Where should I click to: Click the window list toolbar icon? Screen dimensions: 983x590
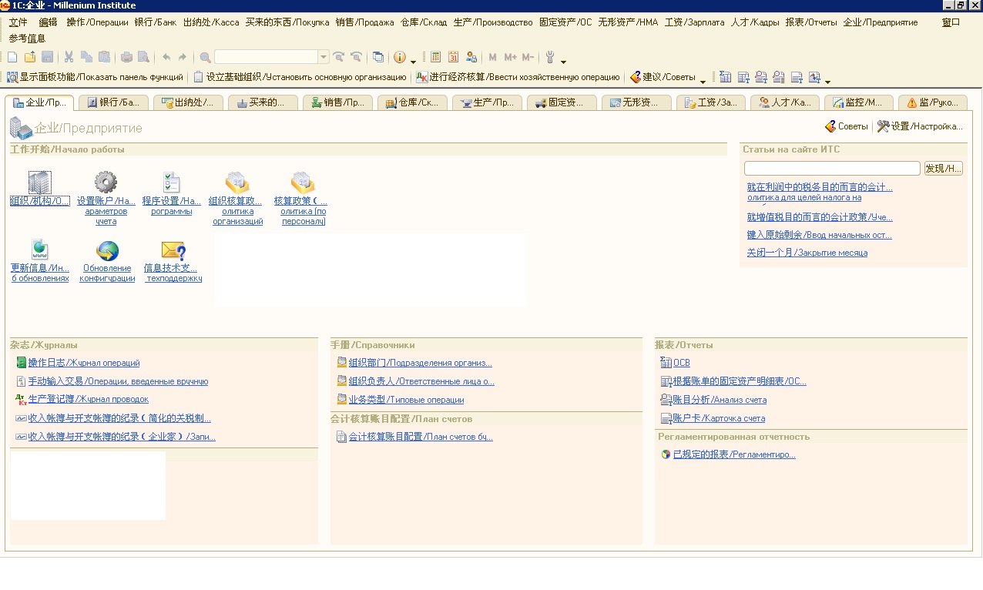click(x=378, y=57)
